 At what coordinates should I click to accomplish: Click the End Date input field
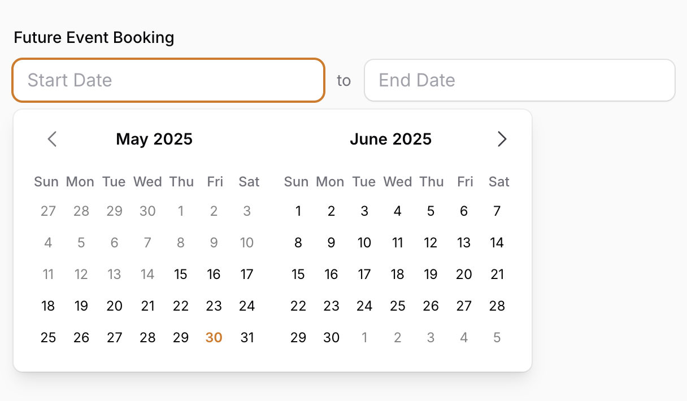[x=519, y=80]
